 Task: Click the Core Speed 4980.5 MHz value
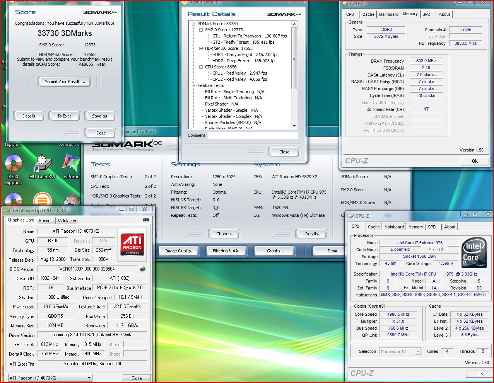click(398, 314)
